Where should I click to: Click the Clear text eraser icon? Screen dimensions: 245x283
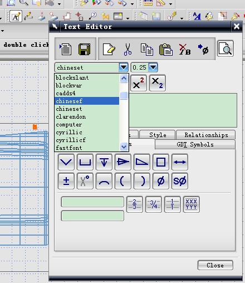[109, 49]
